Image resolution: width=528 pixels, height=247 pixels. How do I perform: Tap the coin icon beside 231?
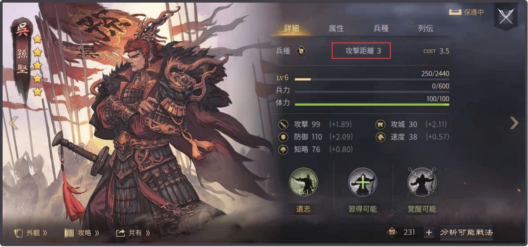[x=392, y=232]
